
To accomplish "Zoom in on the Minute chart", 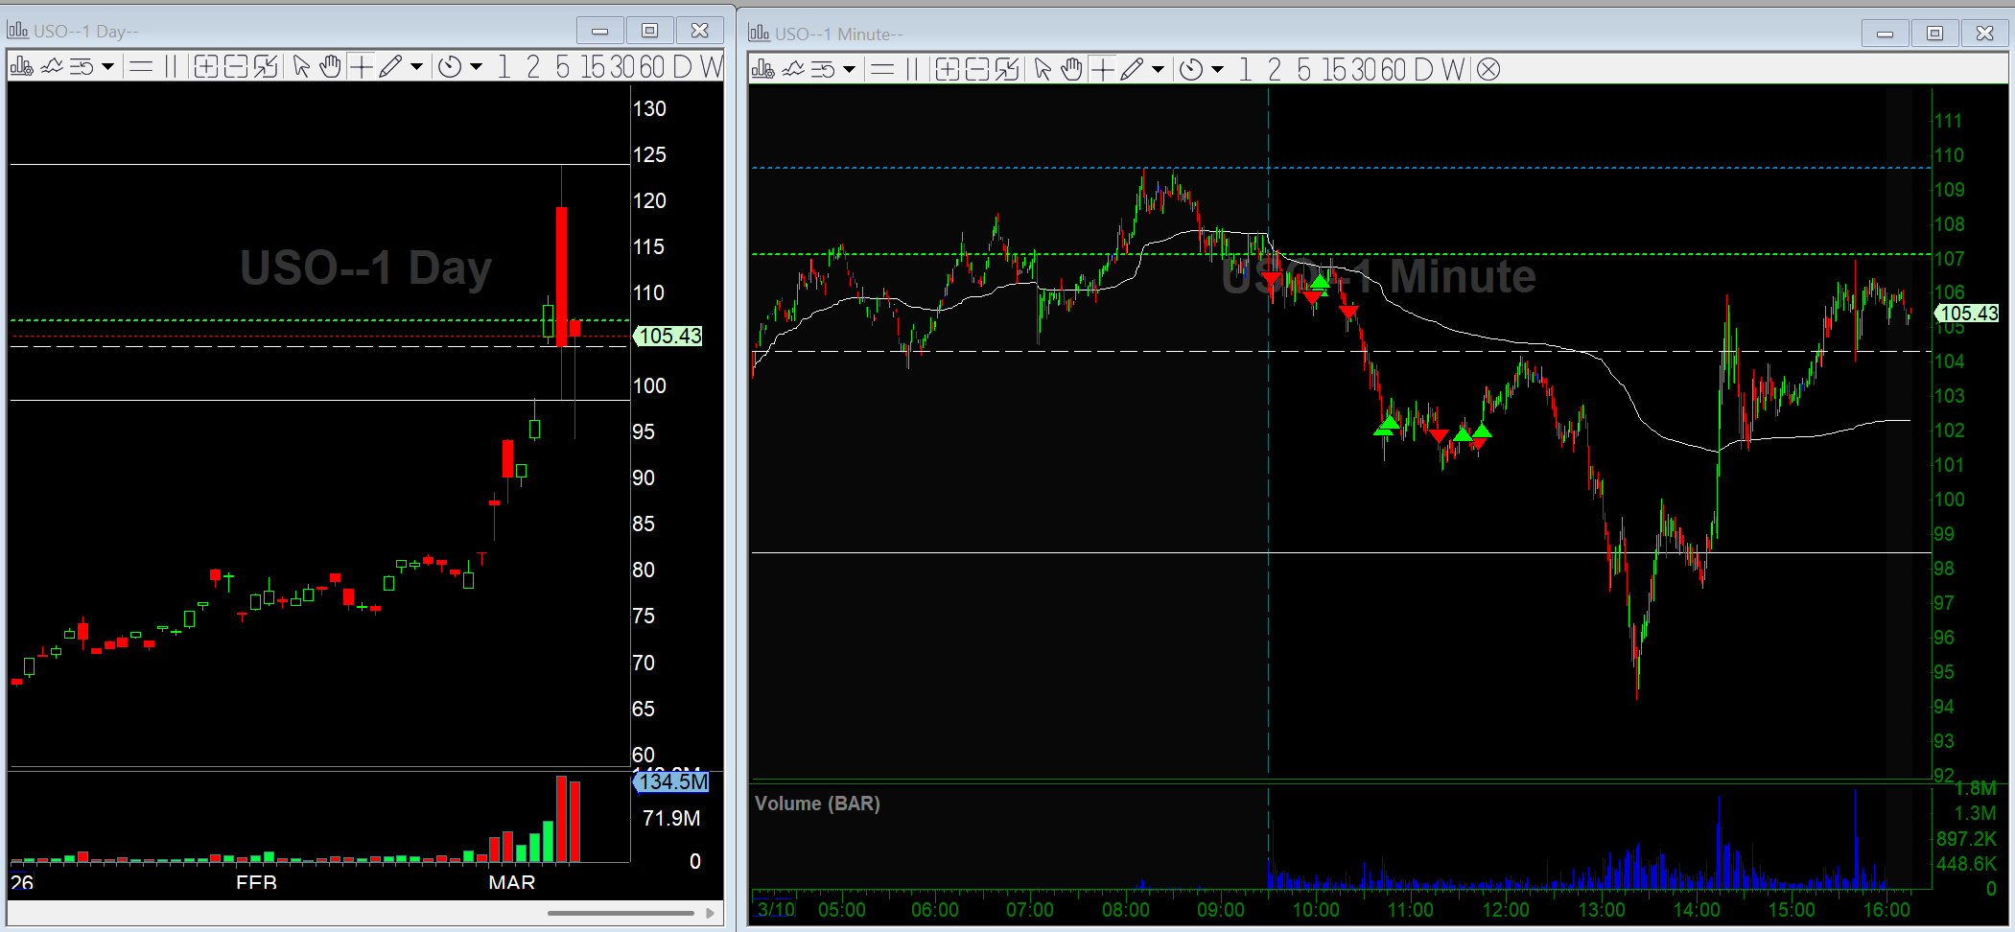I will pyautogui.click(x=948, y=69).
